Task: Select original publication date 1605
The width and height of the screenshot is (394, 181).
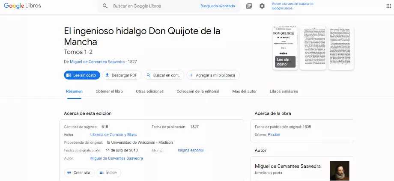Action: coord(307,127)
